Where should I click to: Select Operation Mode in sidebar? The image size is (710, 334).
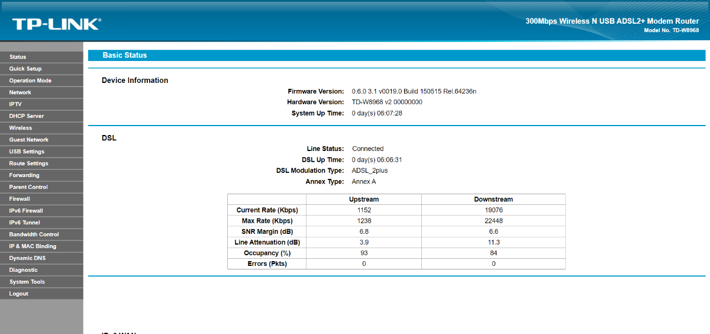click(x=30, y=81)
